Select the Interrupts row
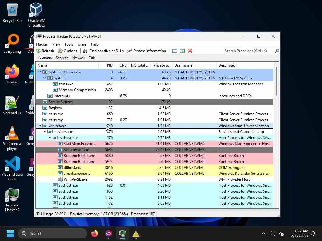The width and height of the screenshot is (322, 241). click(154, 96)
